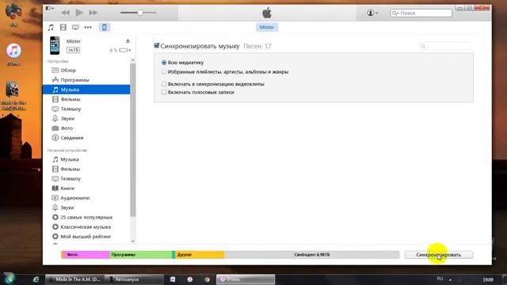Select the Всю медиатеку radio option
The width and height of the screenshot is (507, 285).
164,63
